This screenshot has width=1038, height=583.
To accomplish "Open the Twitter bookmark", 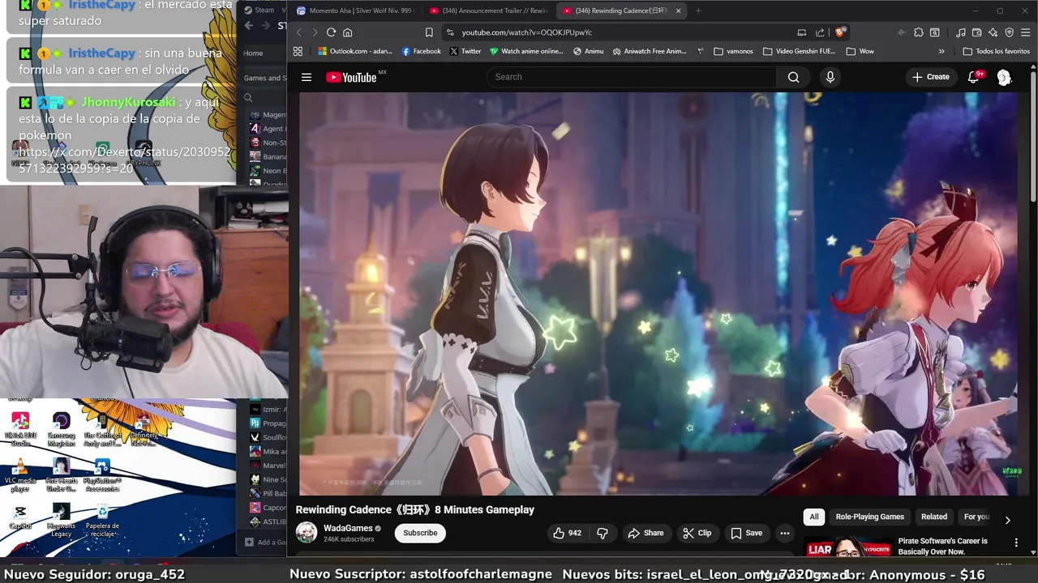I will [x=465, y=51].
